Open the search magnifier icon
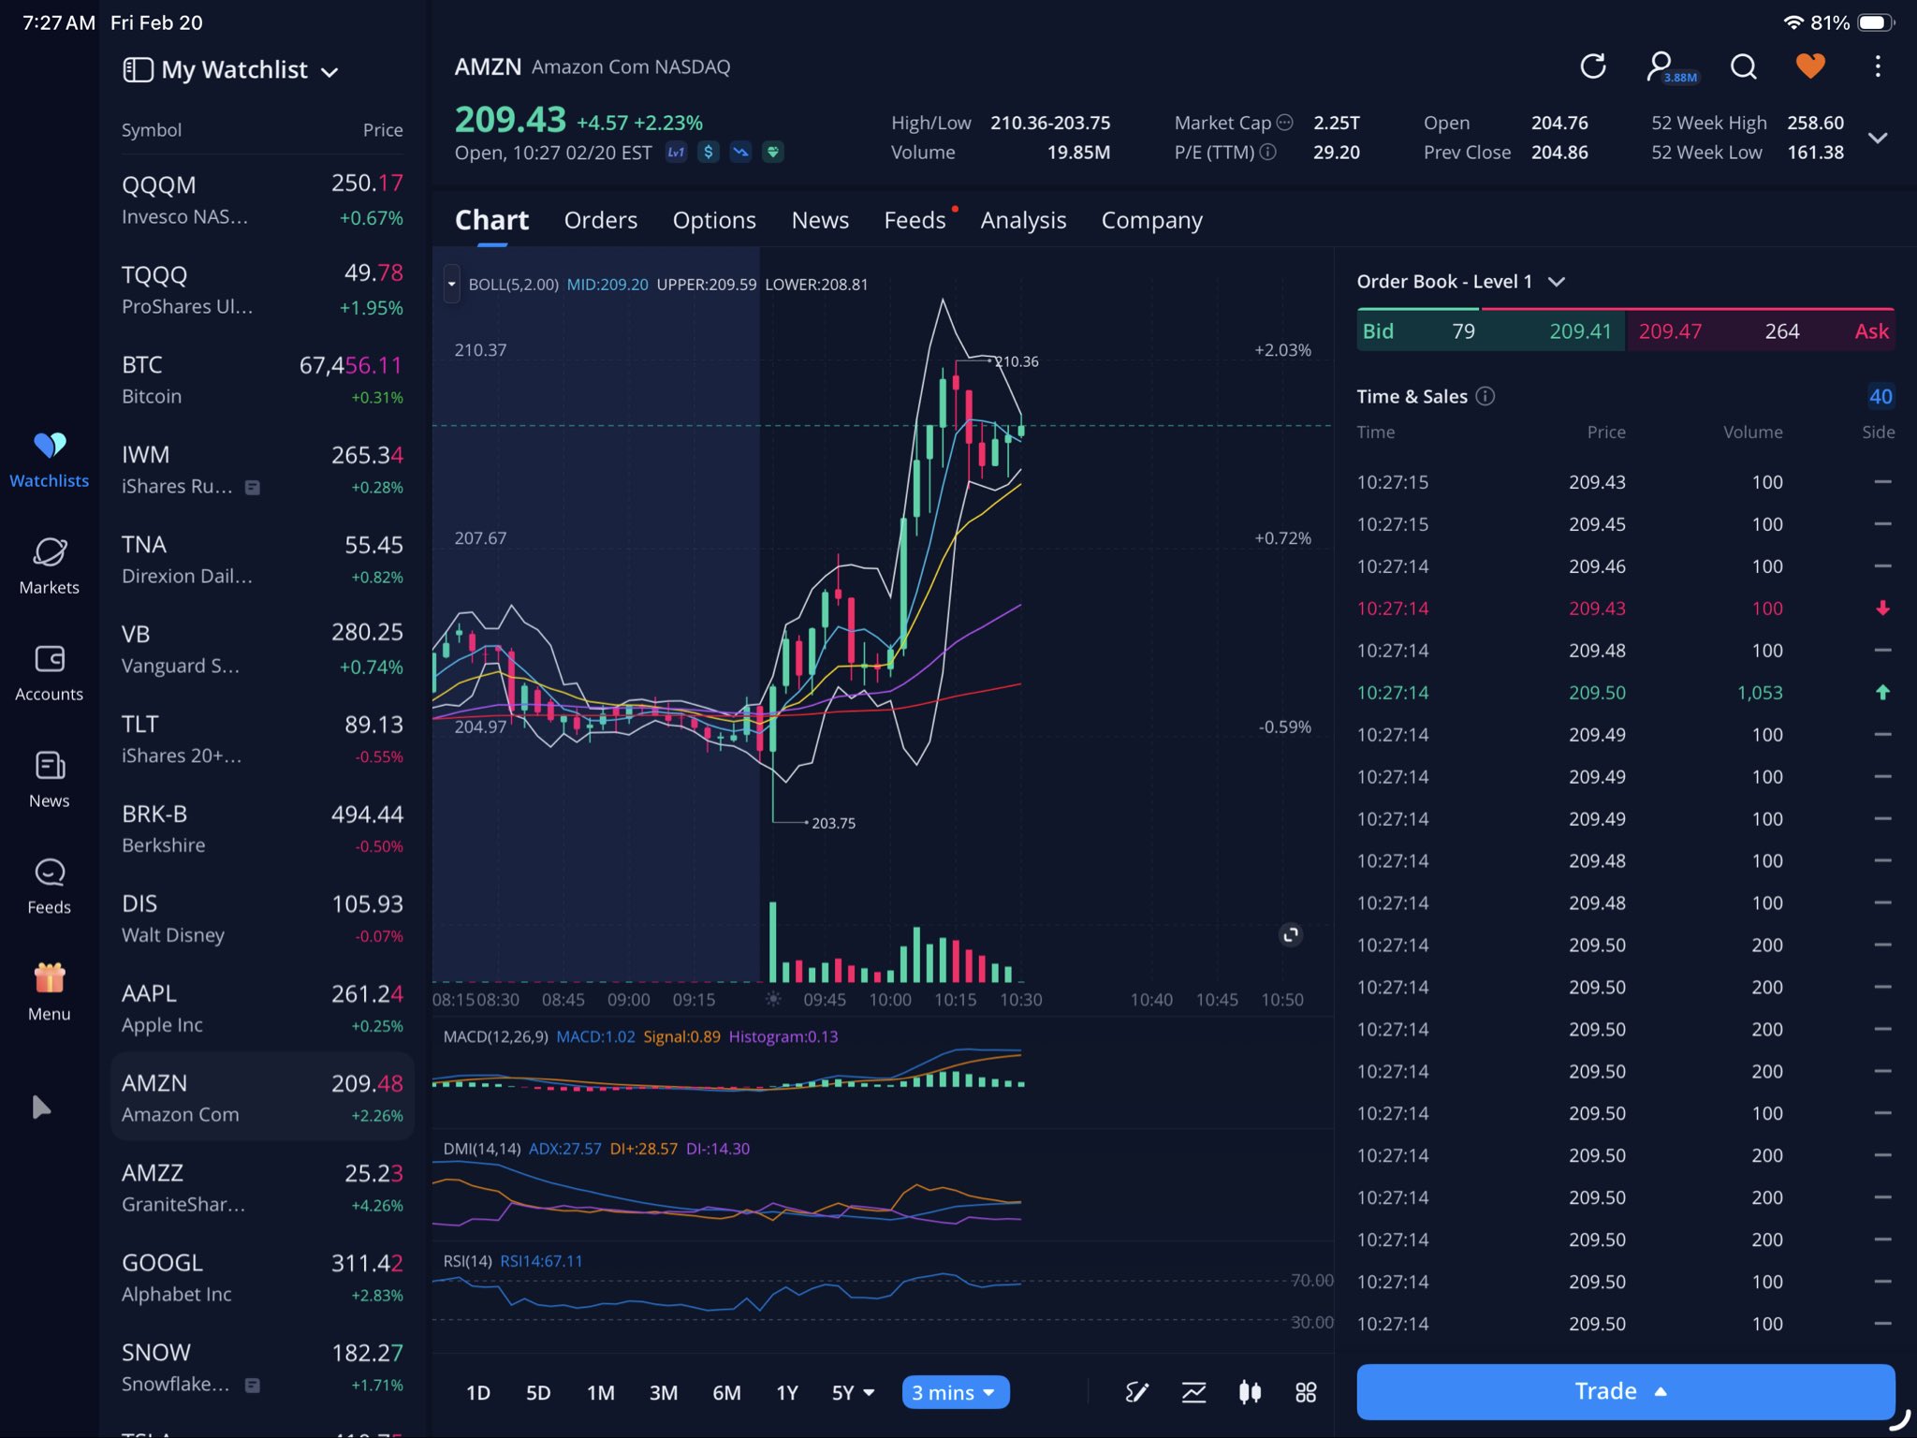The height and width of the screenshot is (1438, 1917). point(1743,66)
